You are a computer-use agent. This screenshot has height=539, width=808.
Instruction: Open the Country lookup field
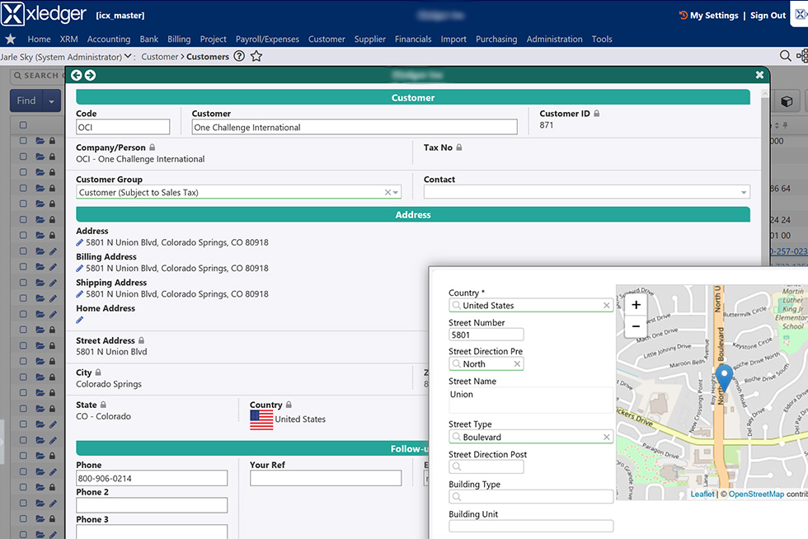(531, 306)
